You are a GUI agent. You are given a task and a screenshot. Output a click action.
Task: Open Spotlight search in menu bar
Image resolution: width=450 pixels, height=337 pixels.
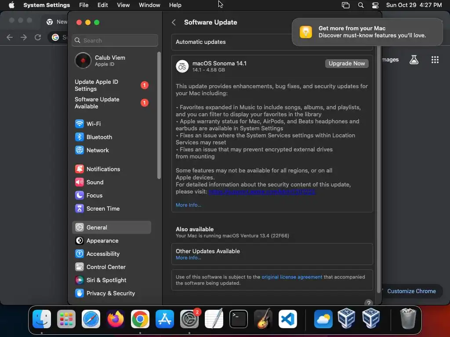(361, 5)
